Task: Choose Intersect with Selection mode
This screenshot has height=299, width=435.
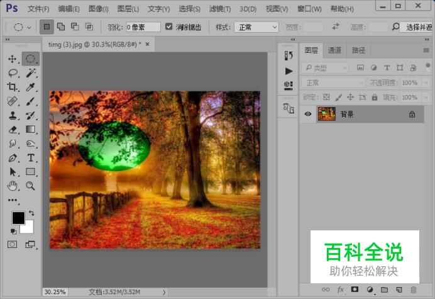Action: (x=89, y=26)
